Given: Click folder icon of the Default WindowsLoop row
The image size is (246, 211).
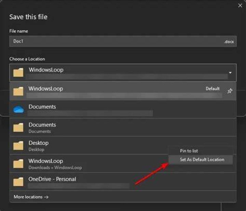Looking at the screenshot, I should click(18, 91).
